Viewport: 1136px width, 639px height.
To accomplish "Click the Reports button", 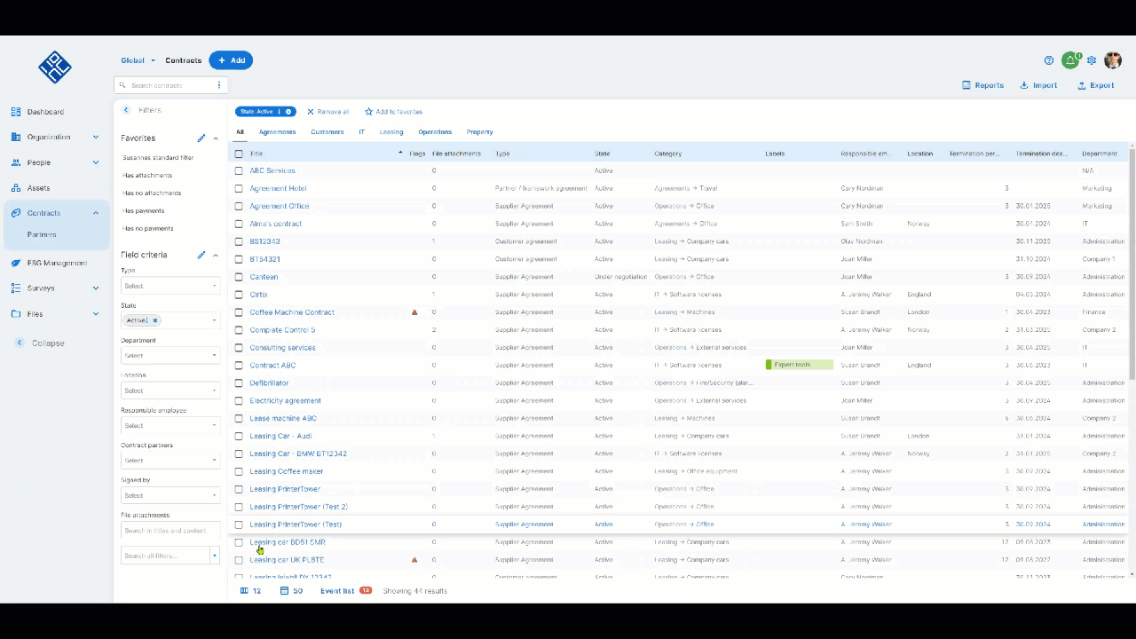I will pyautogui.click(x=983, y=85).
